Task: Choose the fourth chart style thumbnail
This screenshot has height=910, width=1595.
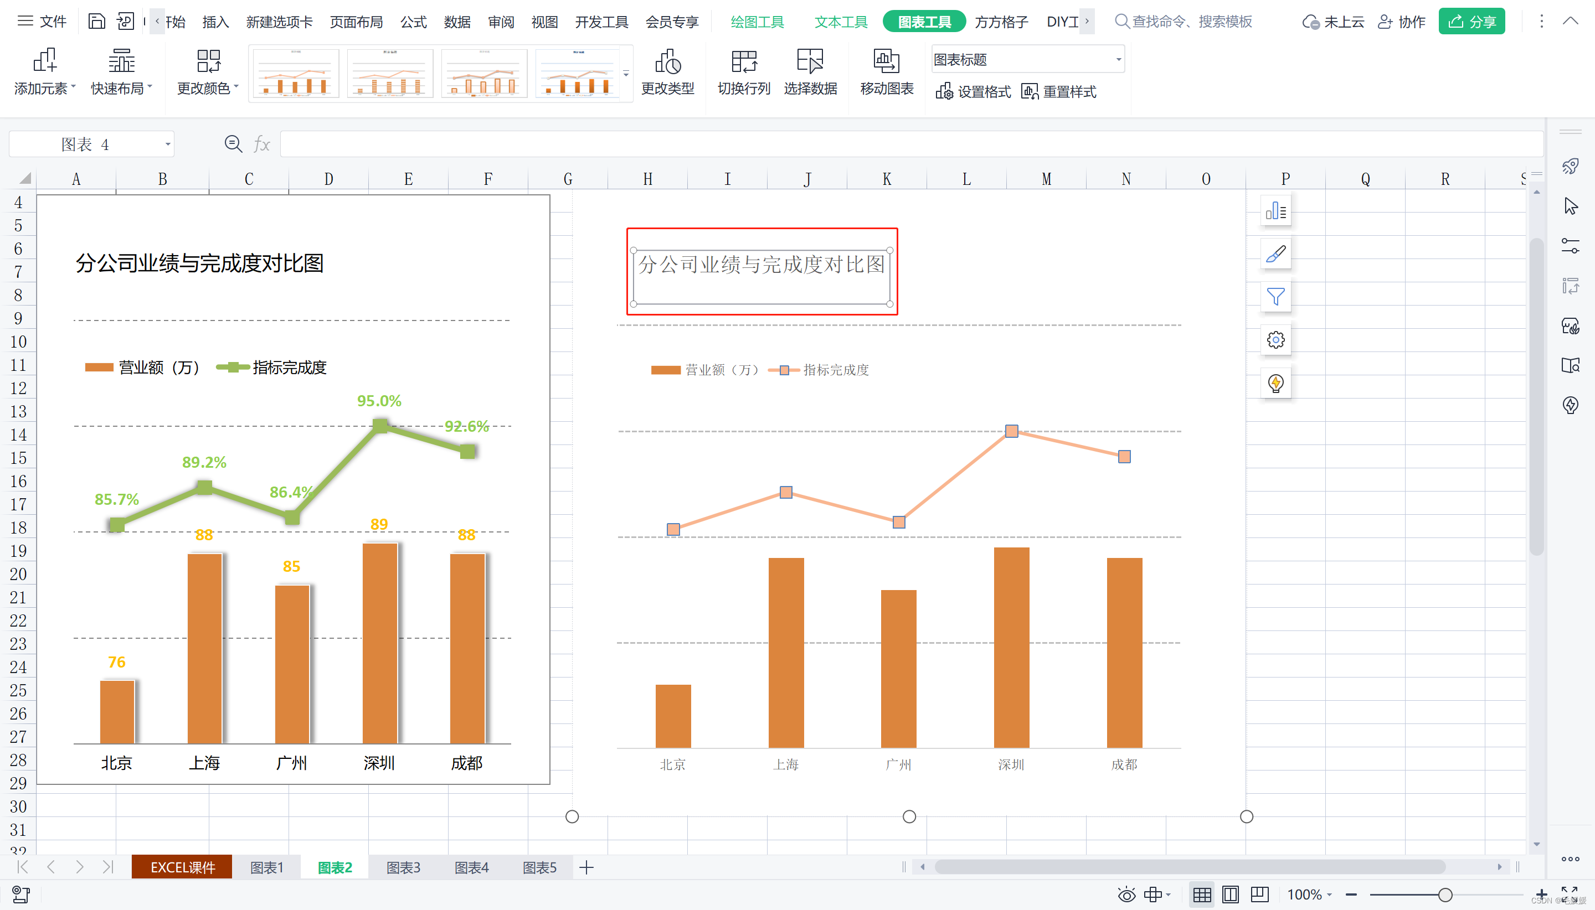Action: click(578, 74)
